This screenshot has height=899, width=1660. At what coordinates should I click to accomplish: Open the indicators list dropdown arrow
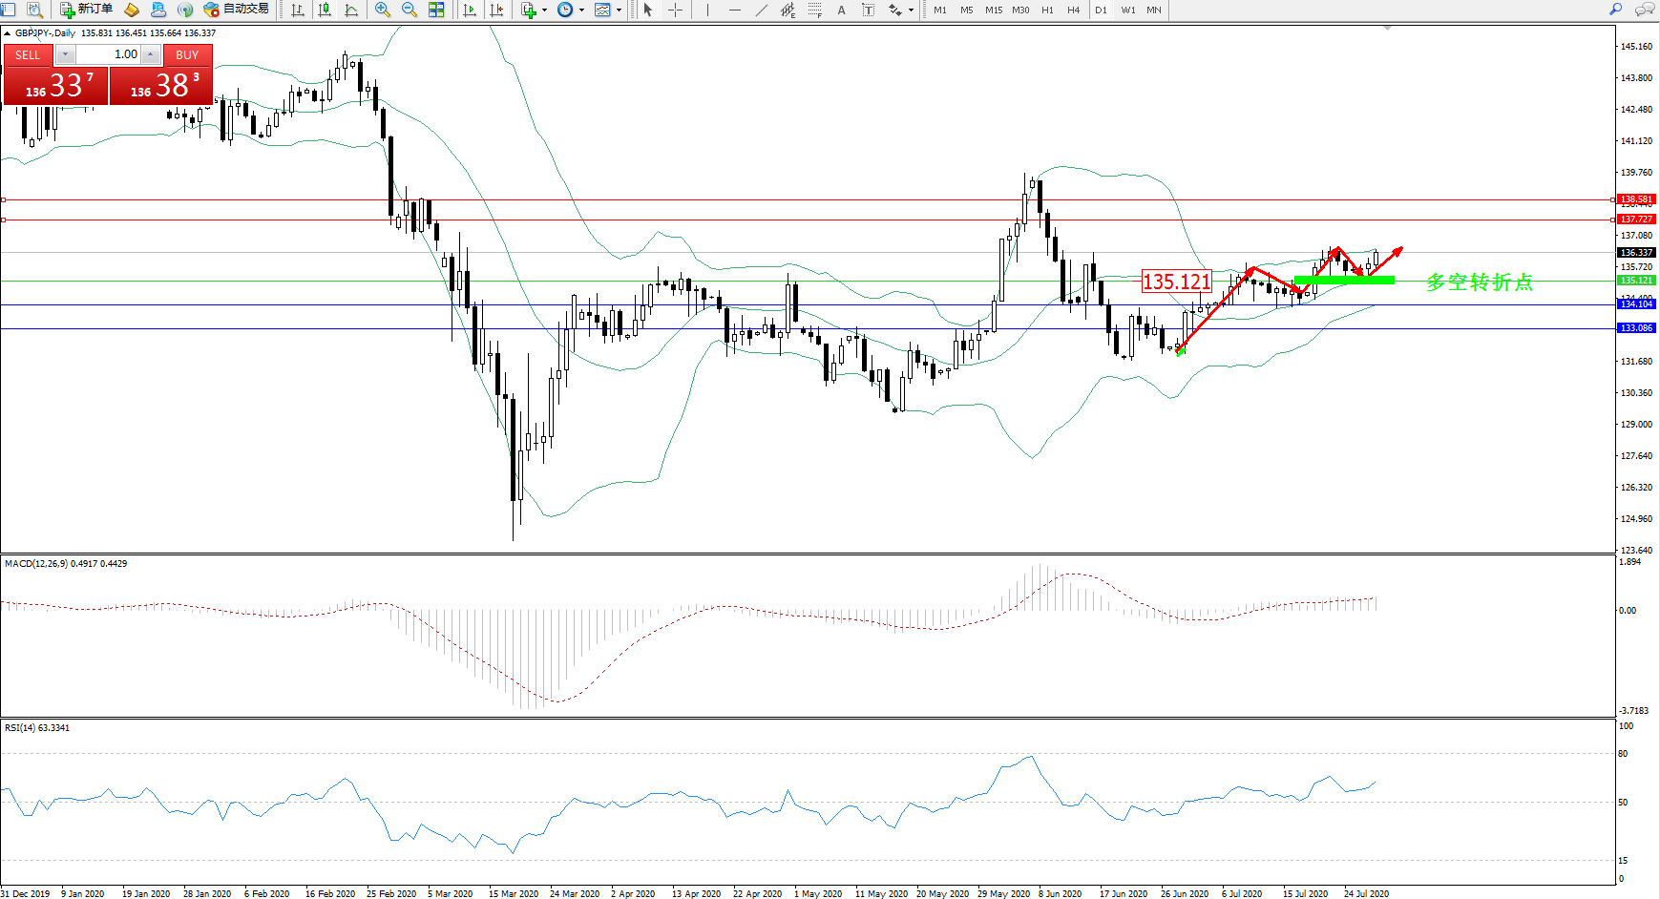pyautogui.click(x=544, y=10)
